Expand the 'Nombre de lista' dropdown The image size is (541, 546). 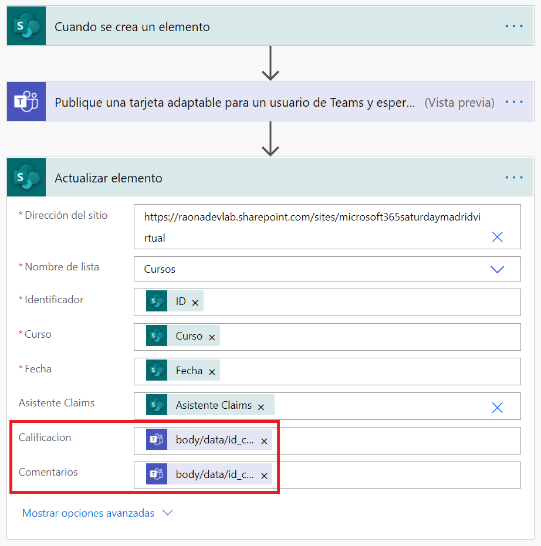click(x=497, y=269)
